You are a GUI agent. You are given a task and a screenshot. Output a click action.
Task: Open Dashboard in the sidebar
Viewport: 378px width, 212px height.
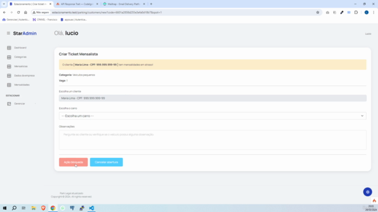[x=20, y=48]
